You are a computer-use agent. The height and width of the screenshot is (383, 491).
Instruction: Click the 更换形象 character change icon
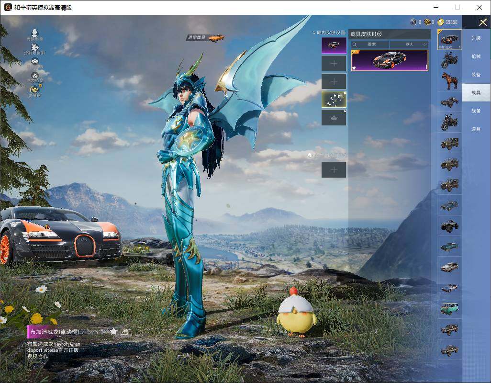pyautogui.click(x=34, y=34)
